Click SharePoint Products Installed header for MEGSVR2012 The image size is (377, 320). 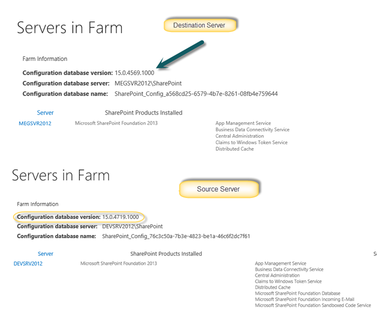coord(143,112)
